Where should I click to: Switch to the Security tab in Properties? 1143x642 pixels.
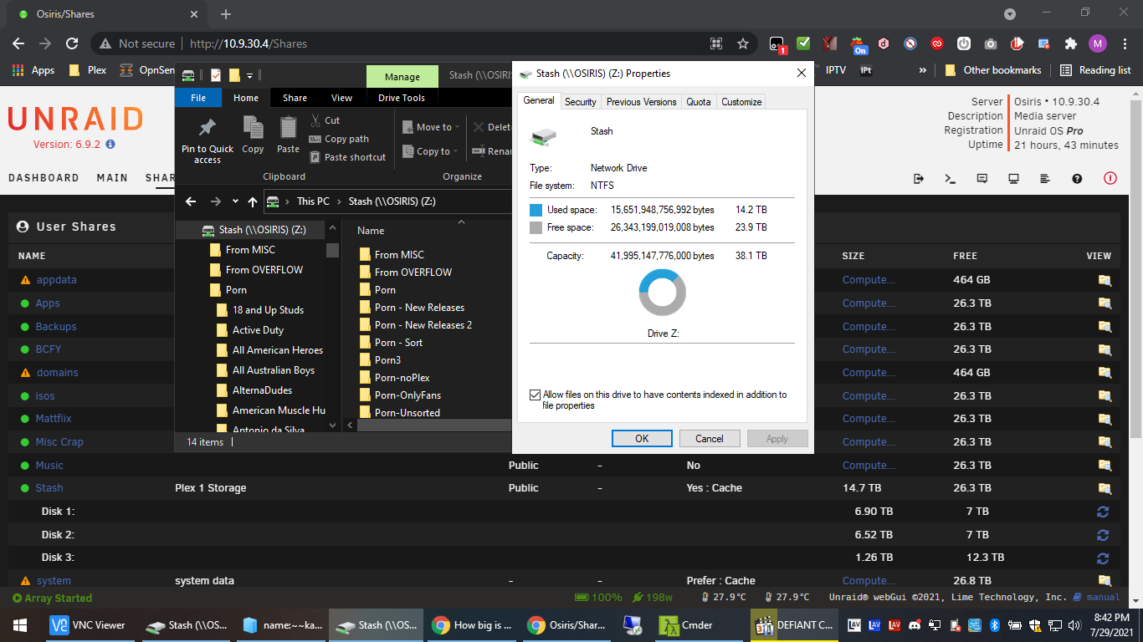point(581,101)
